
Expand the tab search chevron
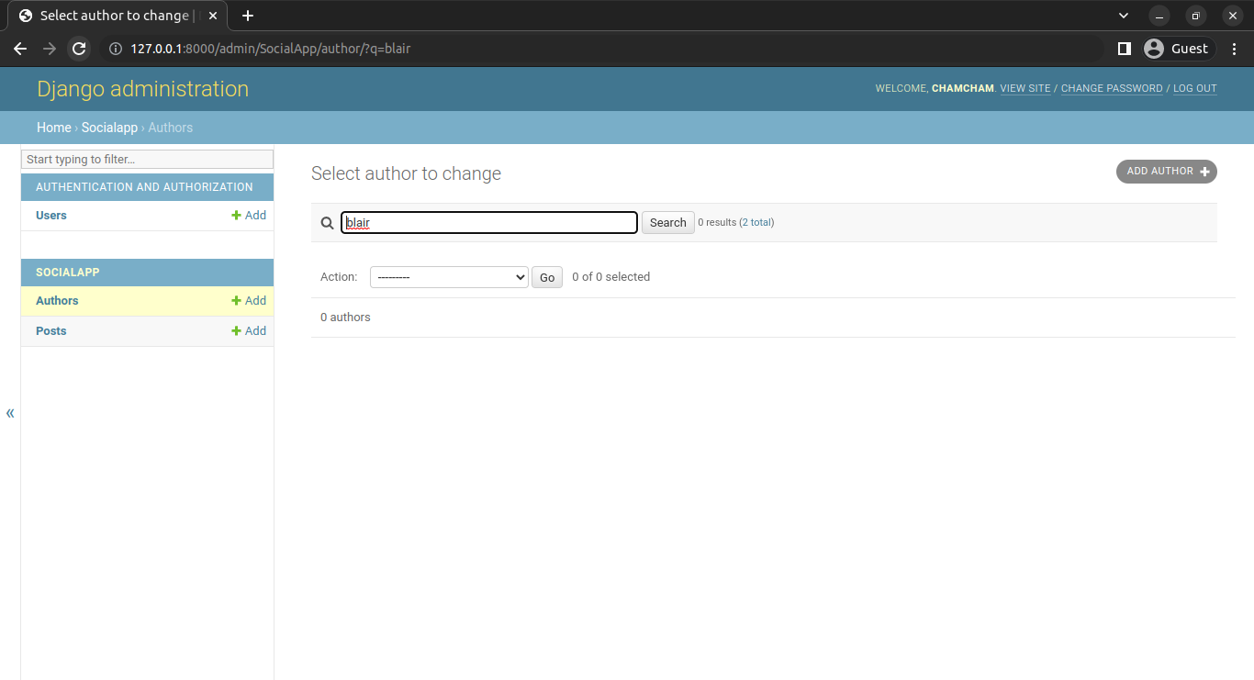[x=1124, y=16]
